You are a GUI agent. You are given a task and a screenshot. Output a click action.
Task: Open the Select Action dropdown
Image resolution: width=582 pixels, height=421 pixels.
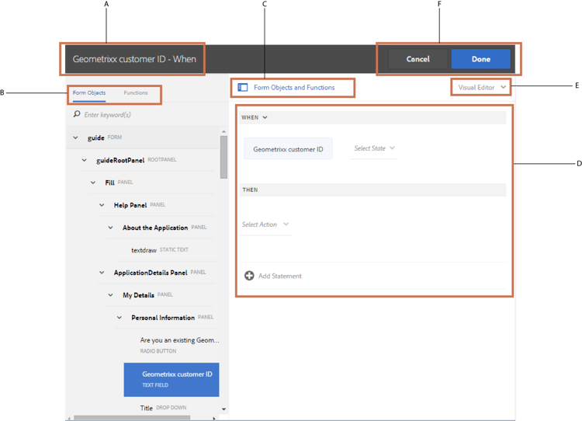pos(265,224)
